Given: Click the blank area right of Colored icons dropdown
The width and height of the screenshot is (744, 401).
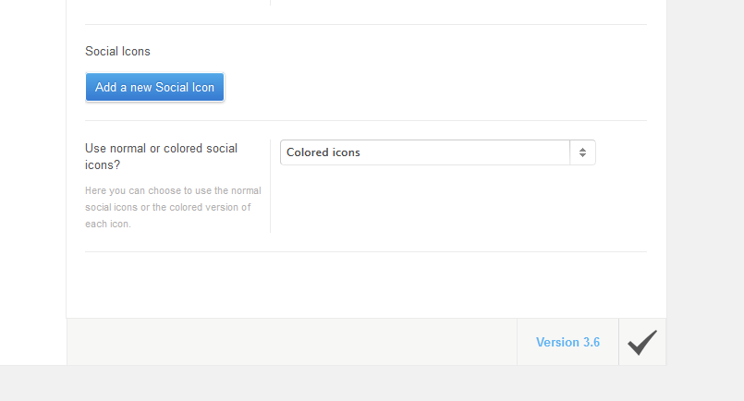Looking at the screenshot, I should pos(621,152).
